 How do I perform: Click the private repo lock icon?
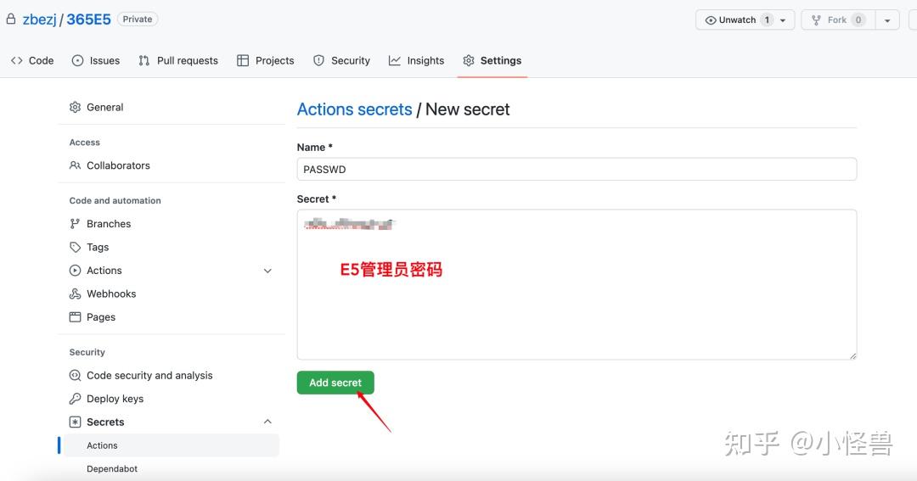pyautogui.click(x=10, y=20)
